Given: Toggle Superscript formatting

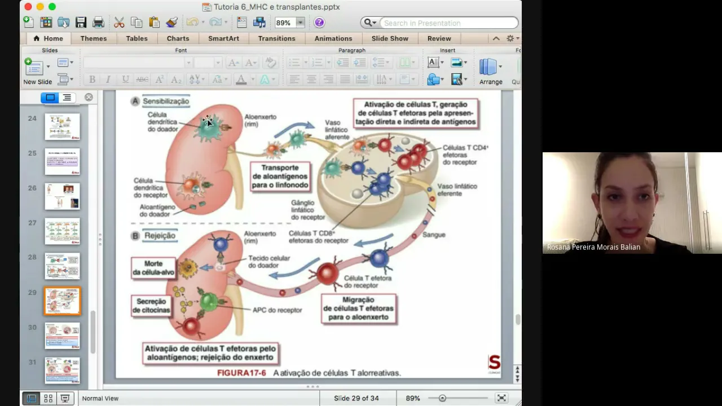Looking at the screenshot, I should 159,80.
